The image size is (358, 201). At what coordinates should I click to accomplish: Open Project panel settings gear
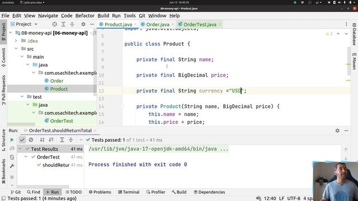click(83, 24)
